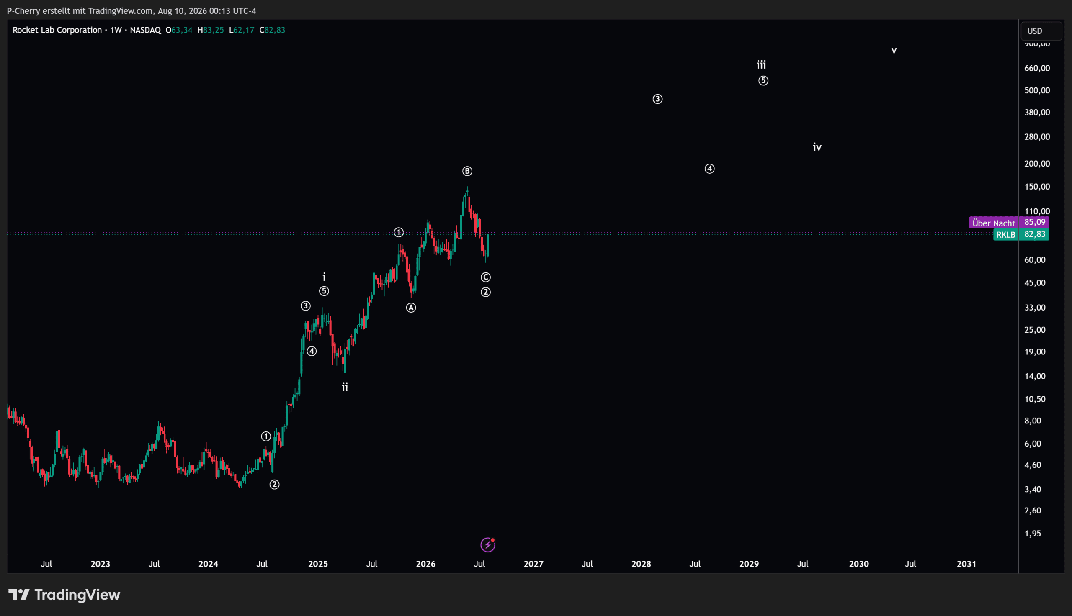Image resolution: width=1072 pixels, height=616 pixels.
Task: Click the P-Cherry TradingView.com timestamp caption
Action: coord(131,10)
